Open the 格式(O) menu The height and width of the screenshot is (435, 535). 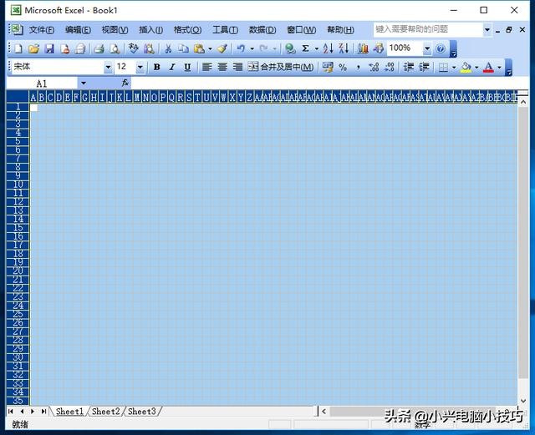coord(187,30)
